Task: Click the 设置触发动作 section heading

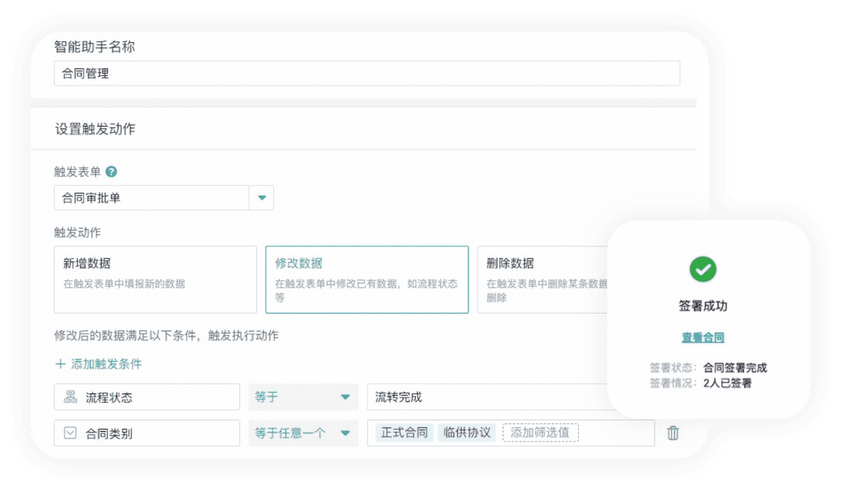Action: pos(95,129)
